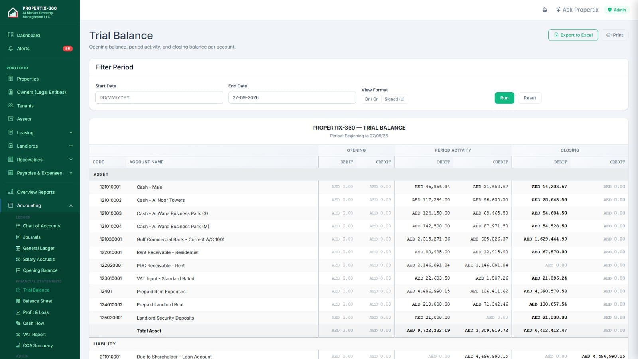Expand the Payables & Expenses chevron
Screen dimensions: 638x359
click(71, 173)
